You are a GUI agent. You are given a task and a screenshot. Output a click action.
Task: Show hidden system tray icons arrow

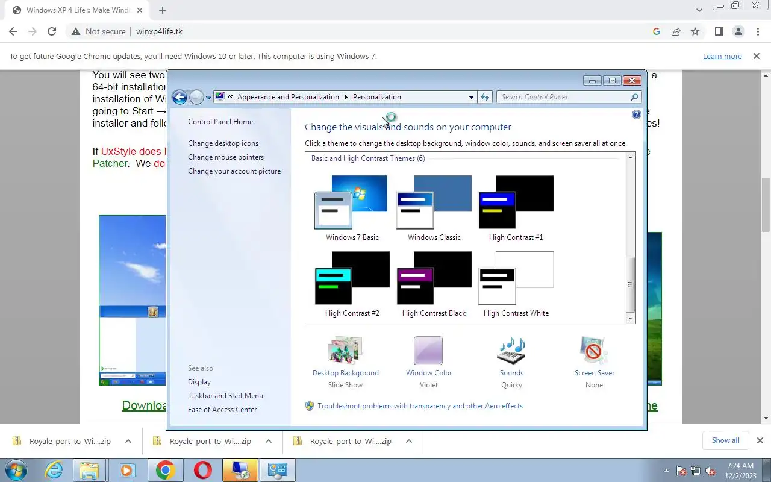click(666, 471)
